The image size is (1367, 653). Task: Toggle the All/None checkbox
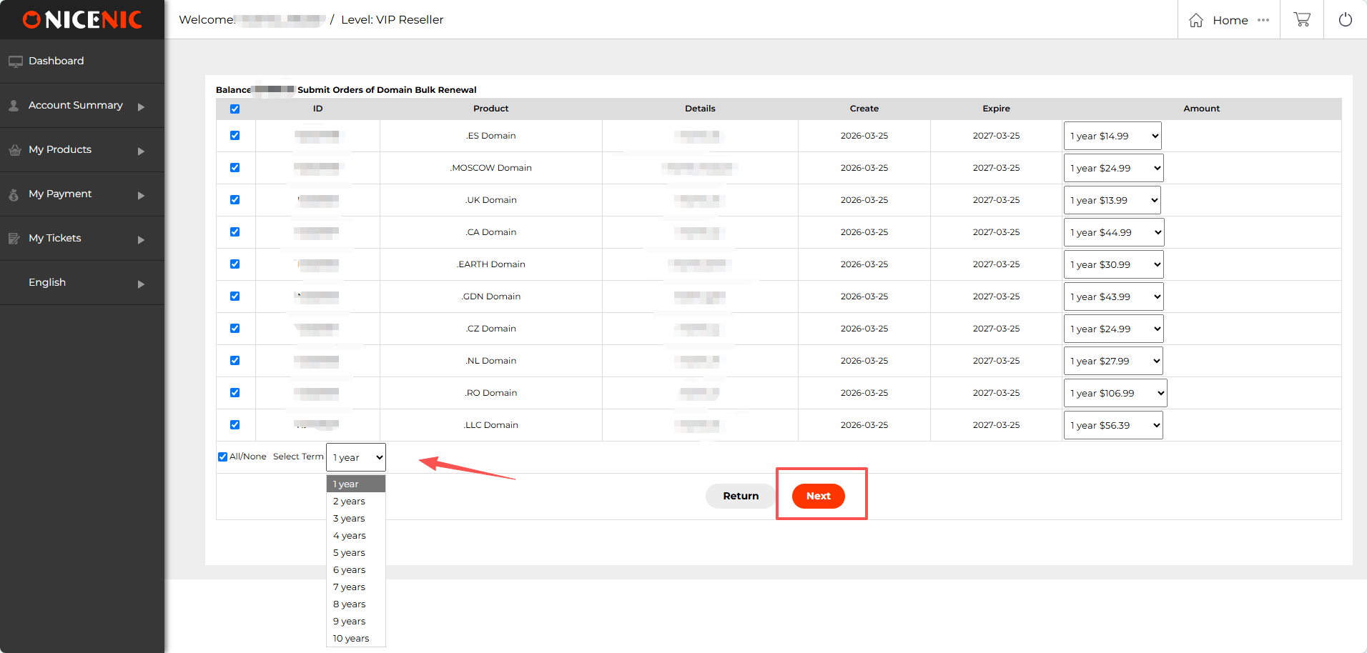click(222, 457)
